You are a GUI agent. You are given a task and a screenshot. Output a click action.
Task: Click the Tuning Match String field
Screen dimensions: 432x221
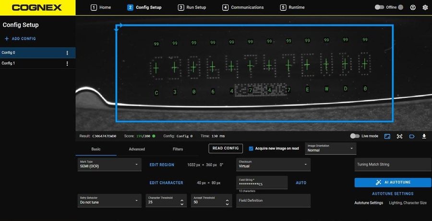click(x=393, y=164)
